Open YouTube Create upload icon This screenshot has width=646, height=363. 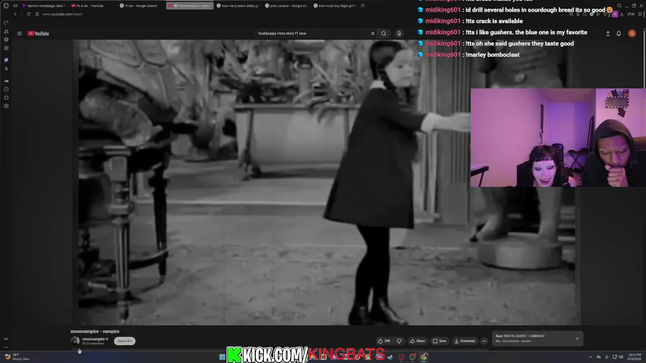coord(608,33)
